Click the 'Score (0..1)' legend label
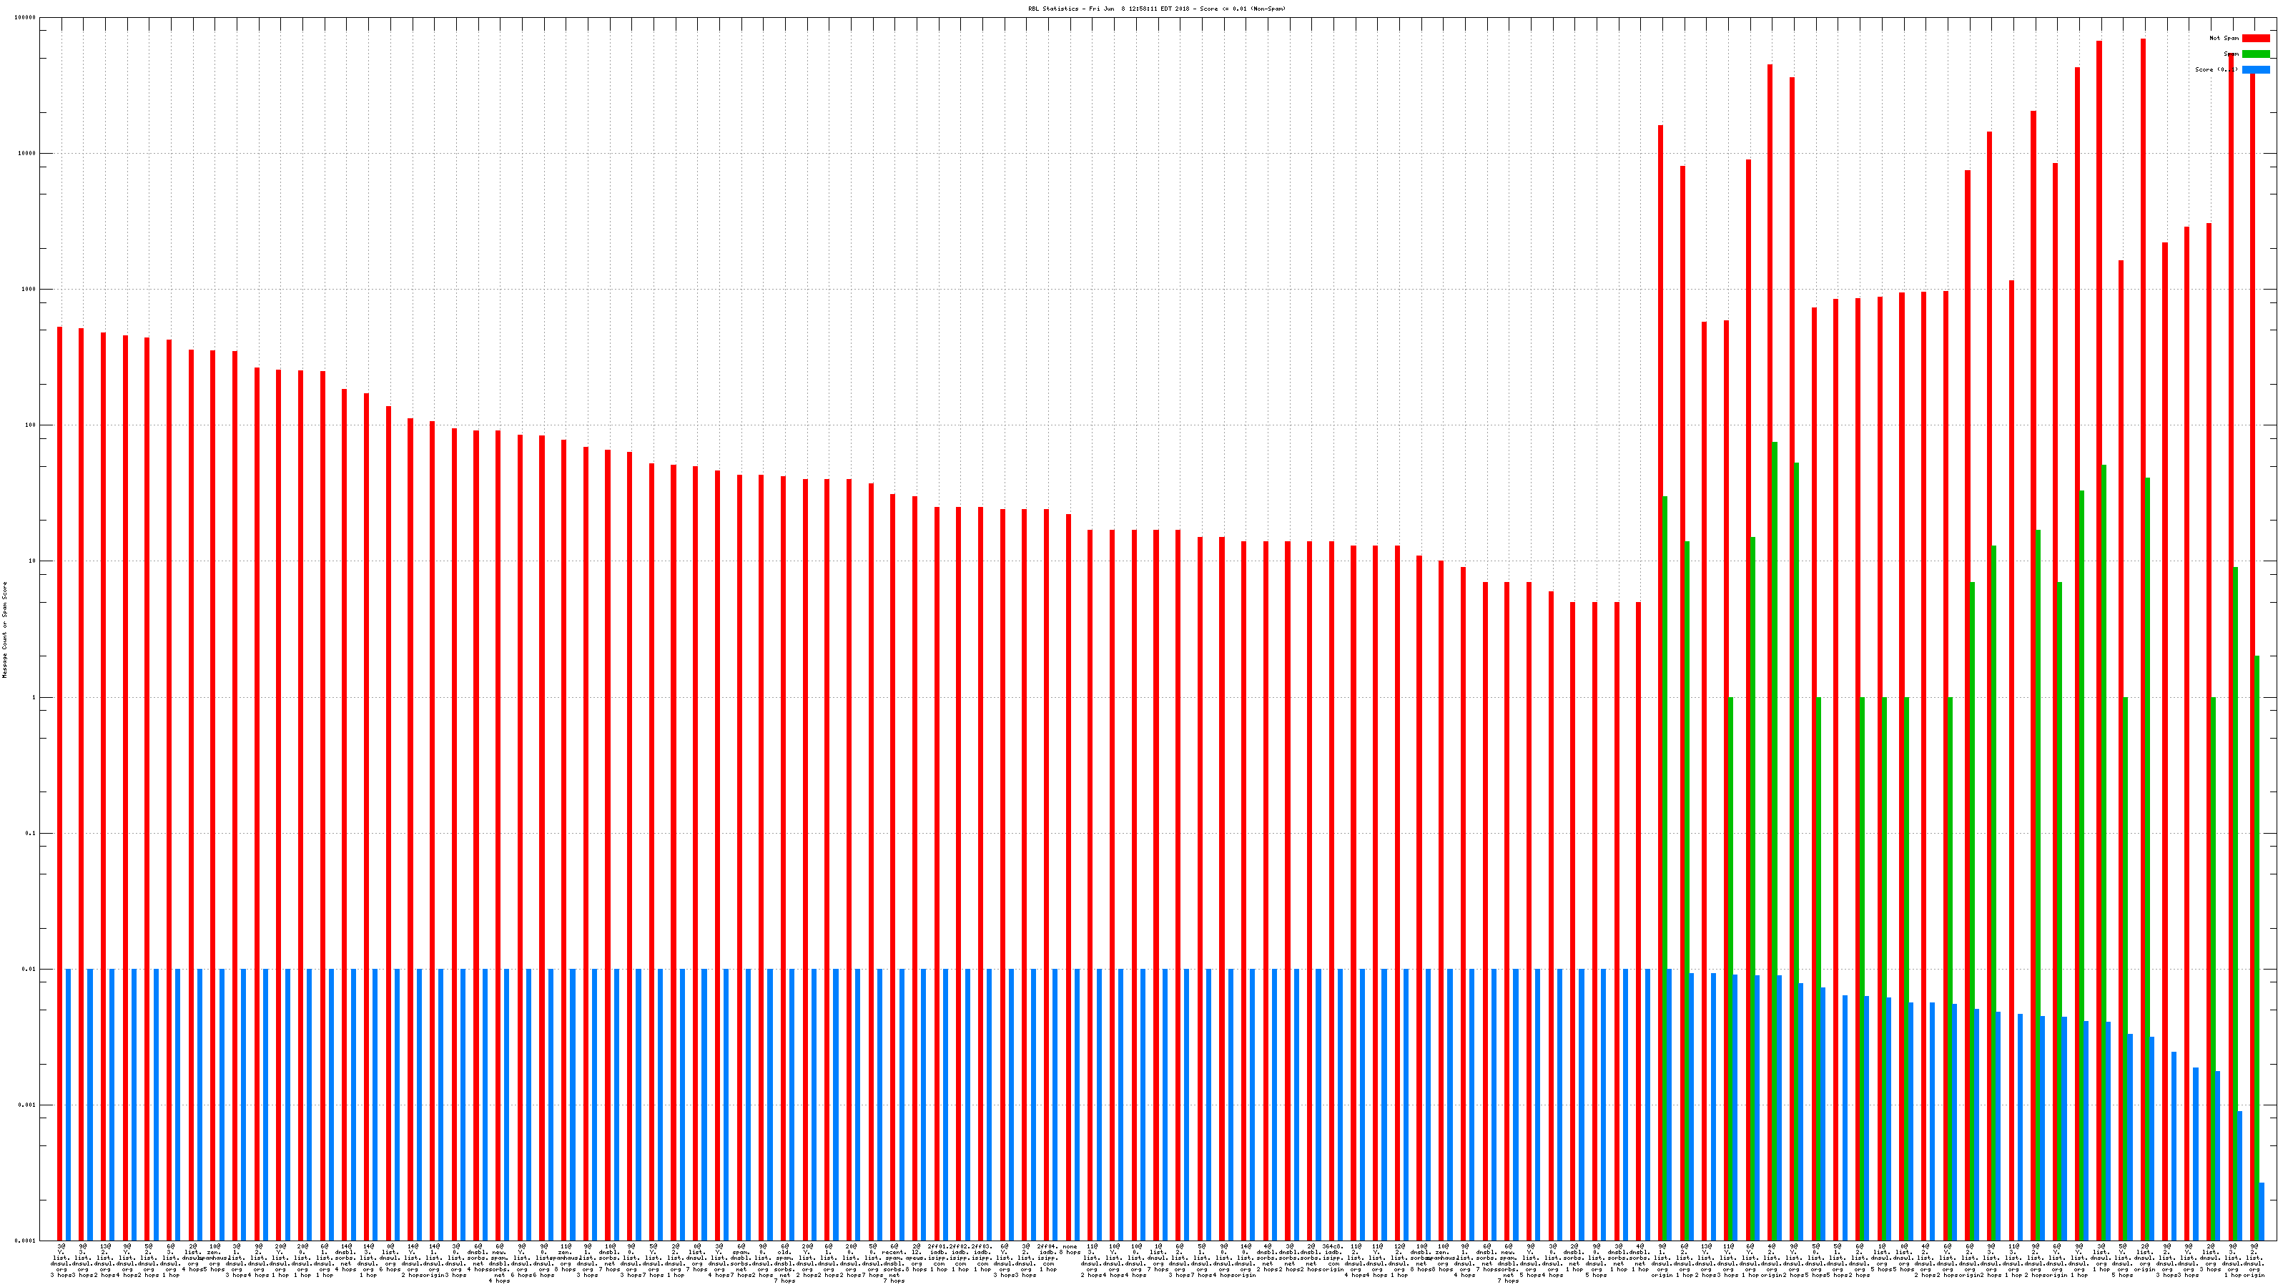The height and width of the screenshot is (1287, 2288). (2215, 69)
